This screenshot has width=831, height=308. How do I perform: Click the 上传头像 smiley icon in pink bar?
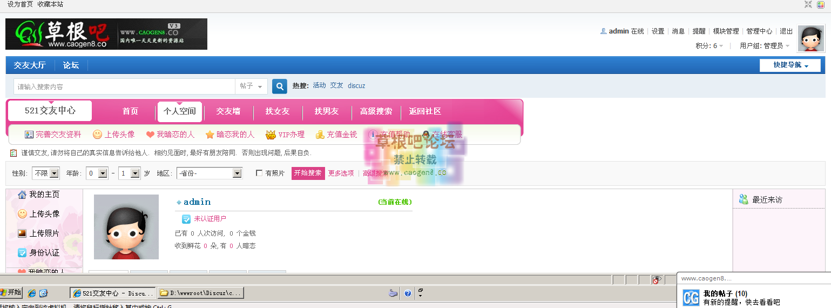97,135
